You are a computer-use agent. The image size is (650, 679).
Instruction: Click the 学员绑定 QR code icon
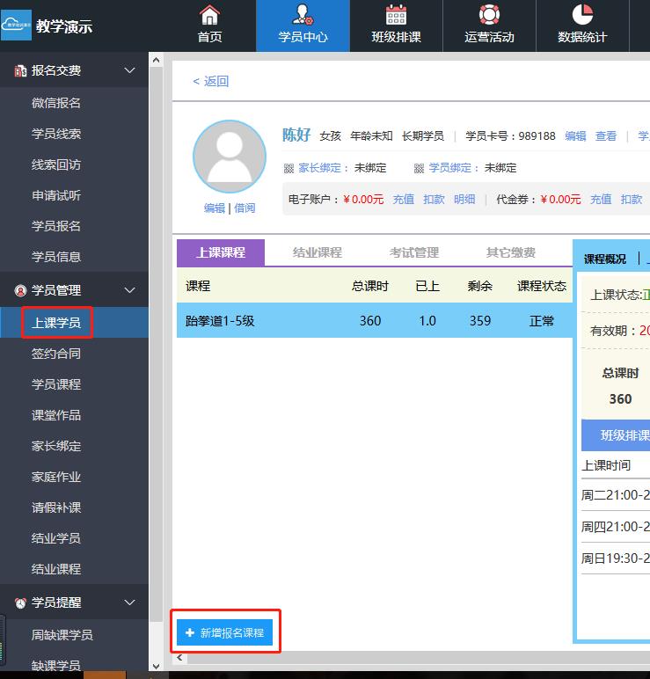pos(420,168)
